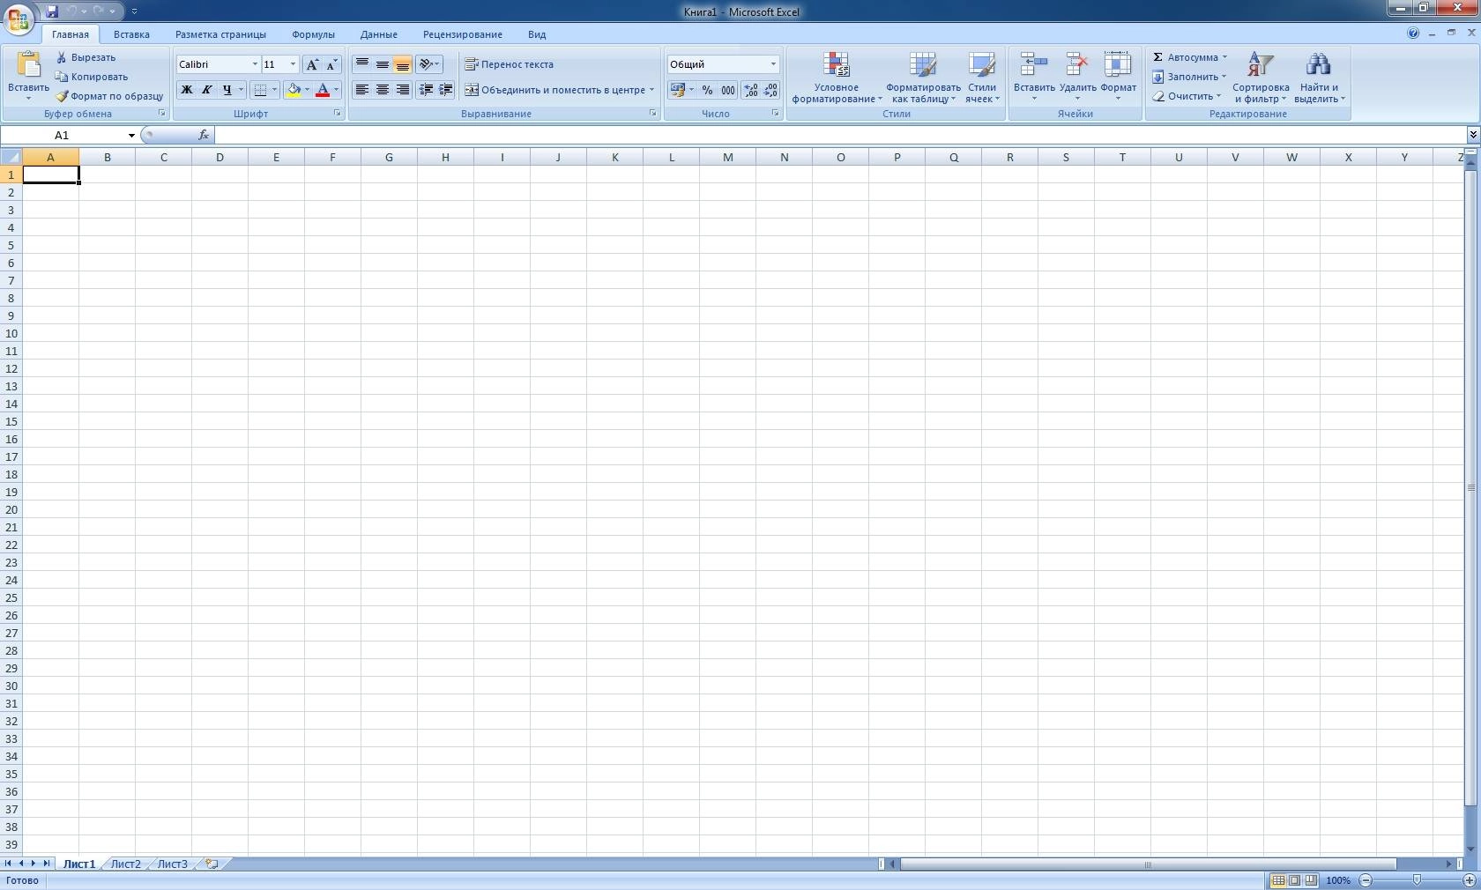The image size is (1481, 890).
Task: Apply thousands separator 000 format
Action: click(728, 90)
